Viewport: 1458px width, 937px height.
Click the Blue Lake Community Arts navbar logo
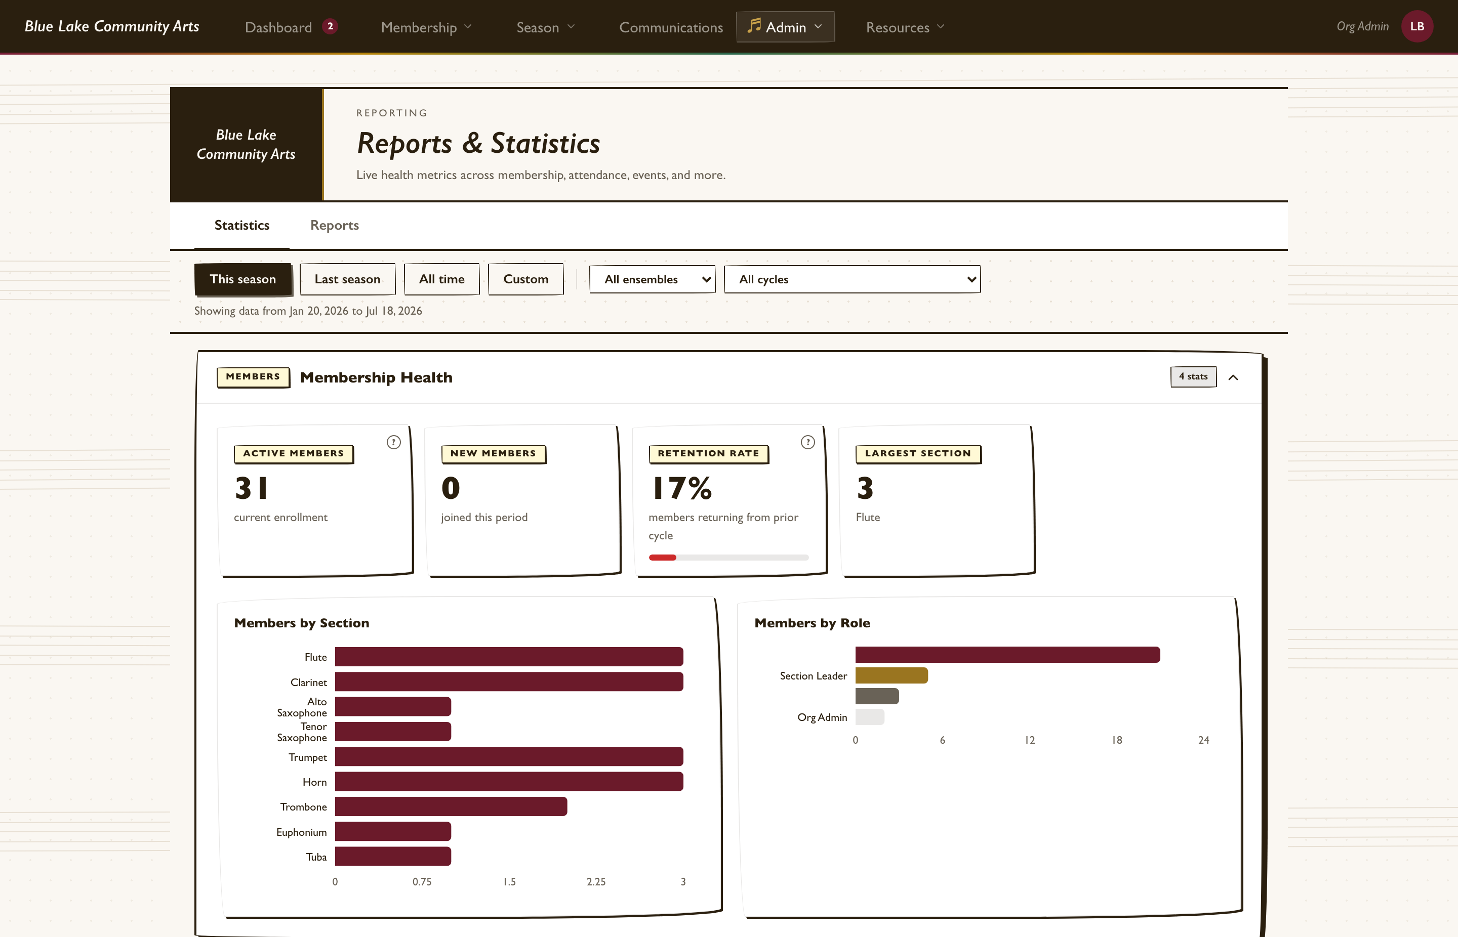coord(112,26)
